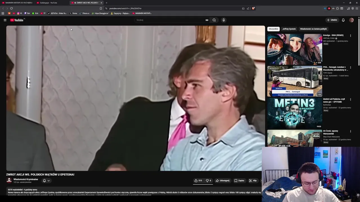360x202 pixels.
Task: Open the TikTok bookmark
Action: (x=57, y=13)
